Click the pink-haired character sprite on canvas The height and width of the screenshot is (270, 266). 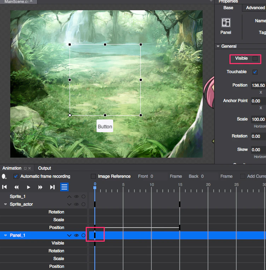209,93
